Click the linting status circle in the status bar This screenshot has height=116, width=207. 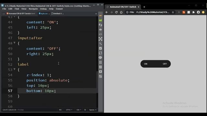pyautogui.click(x=85, y=110)
